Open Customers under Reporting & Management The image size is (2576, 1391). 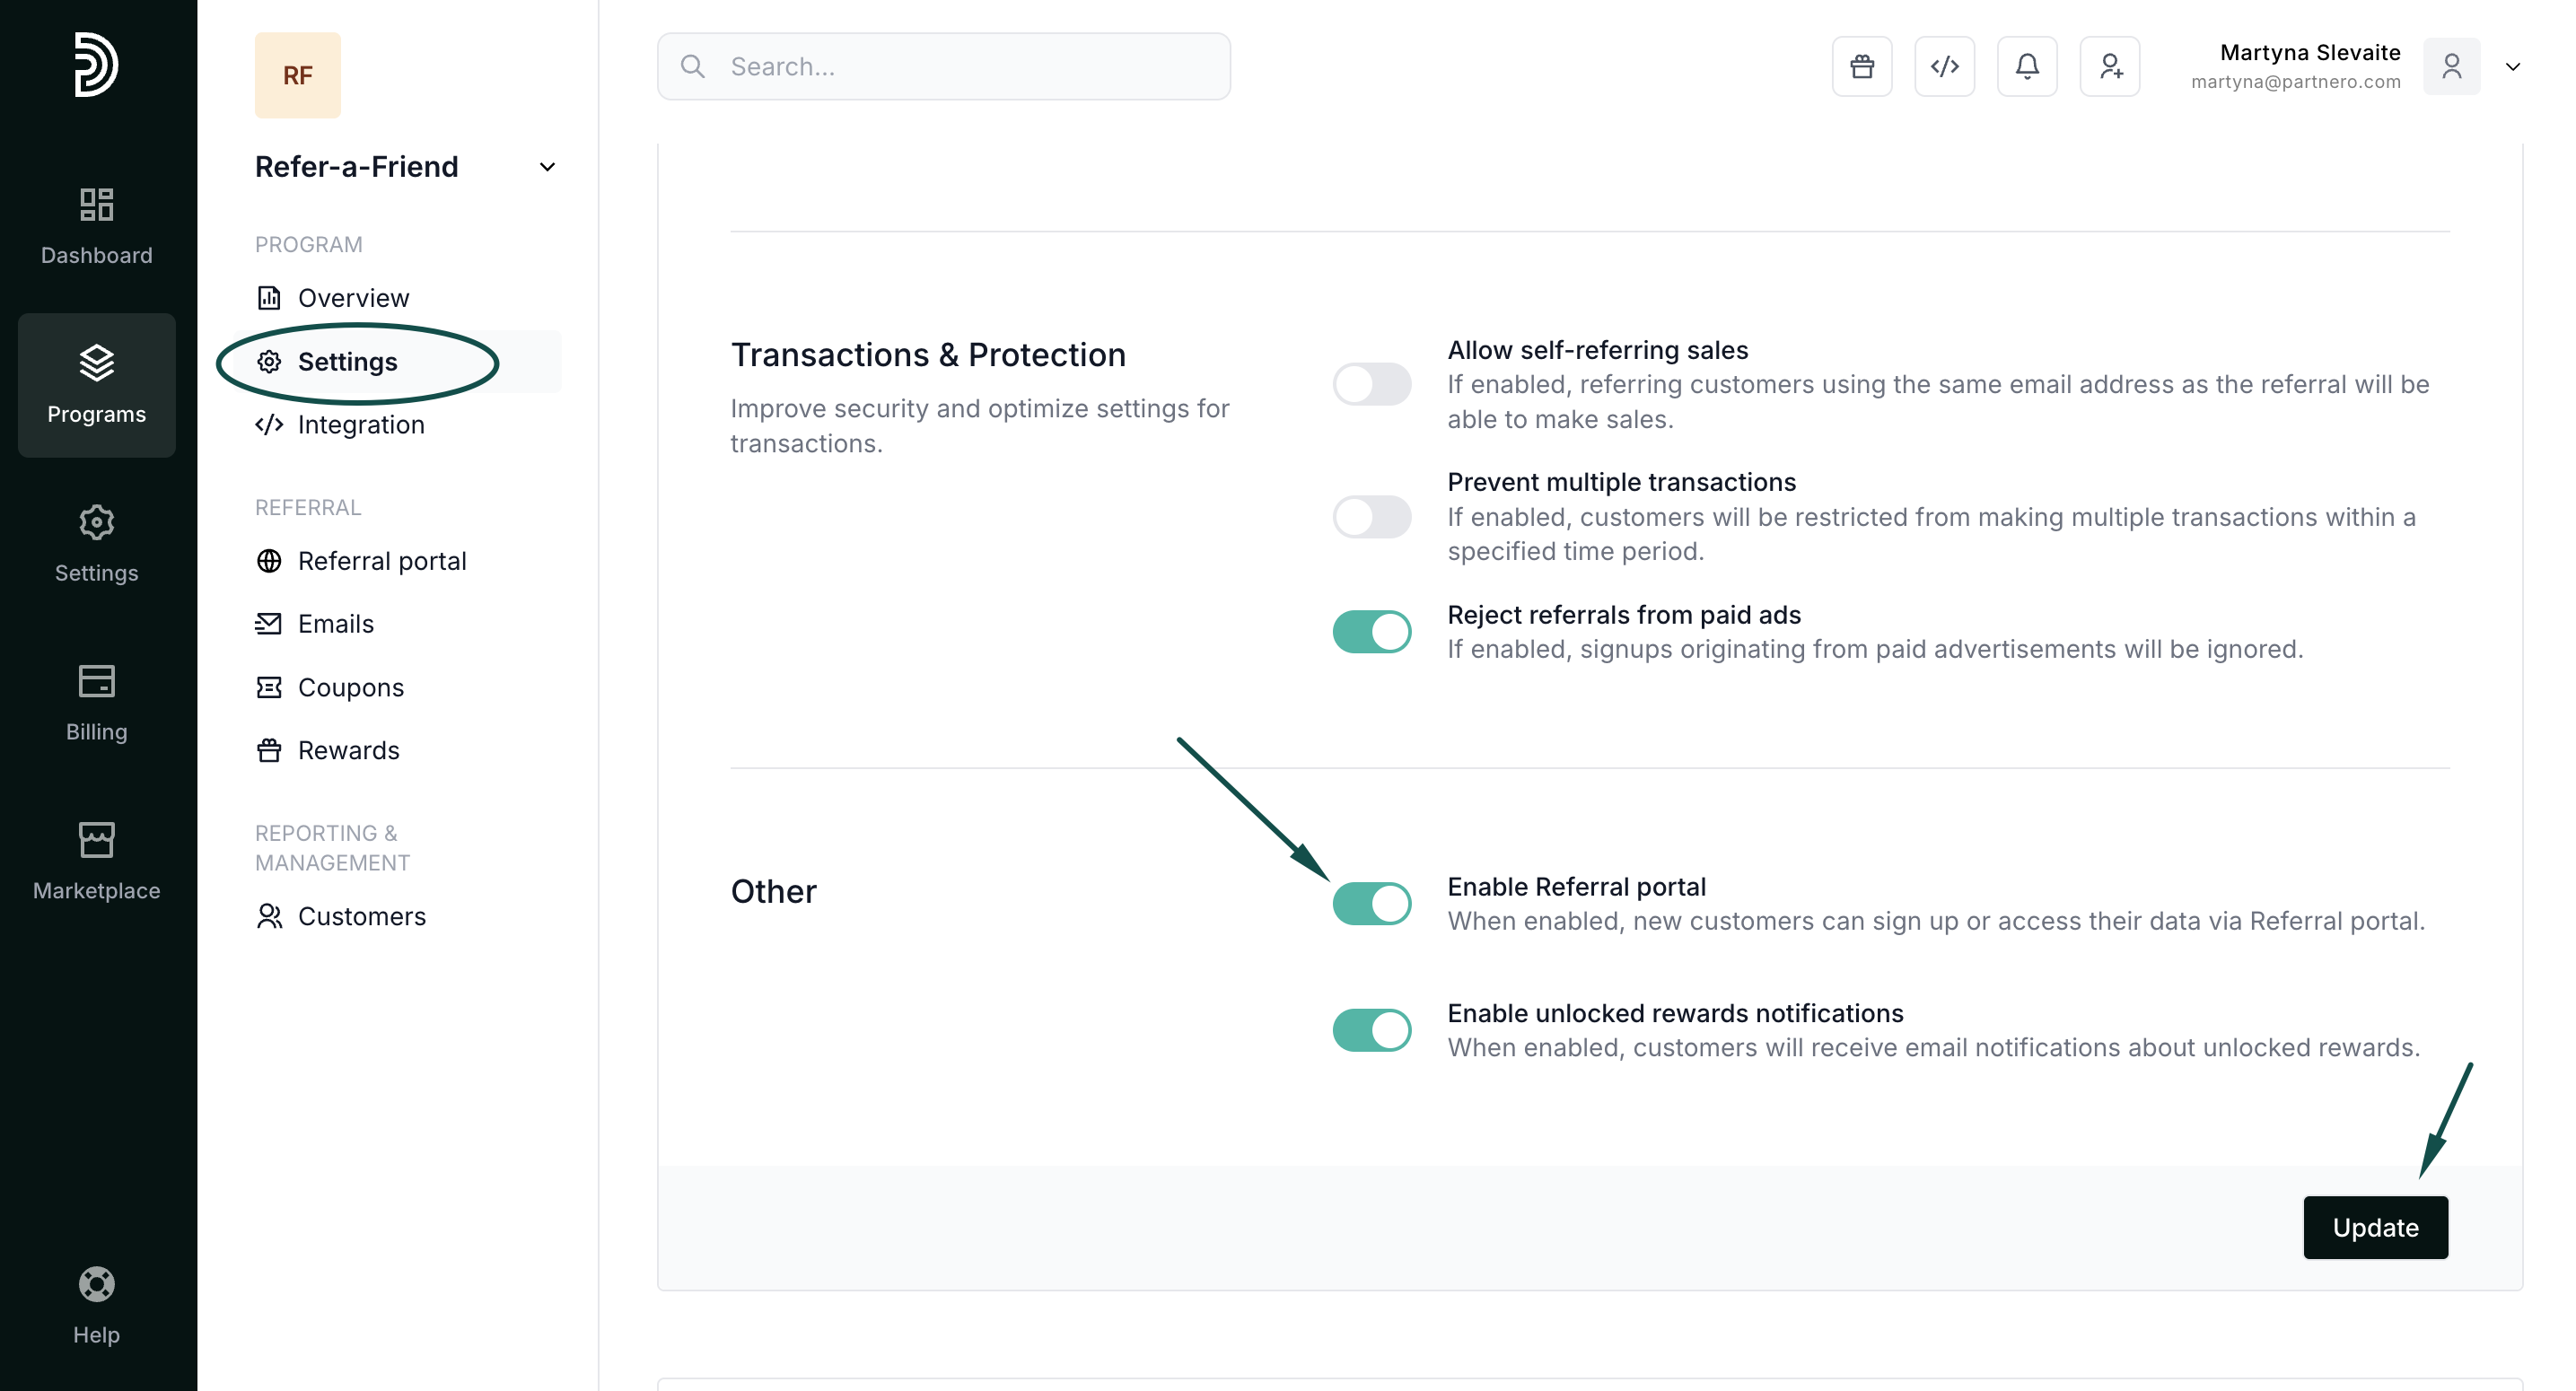click(x=361, y=916)
